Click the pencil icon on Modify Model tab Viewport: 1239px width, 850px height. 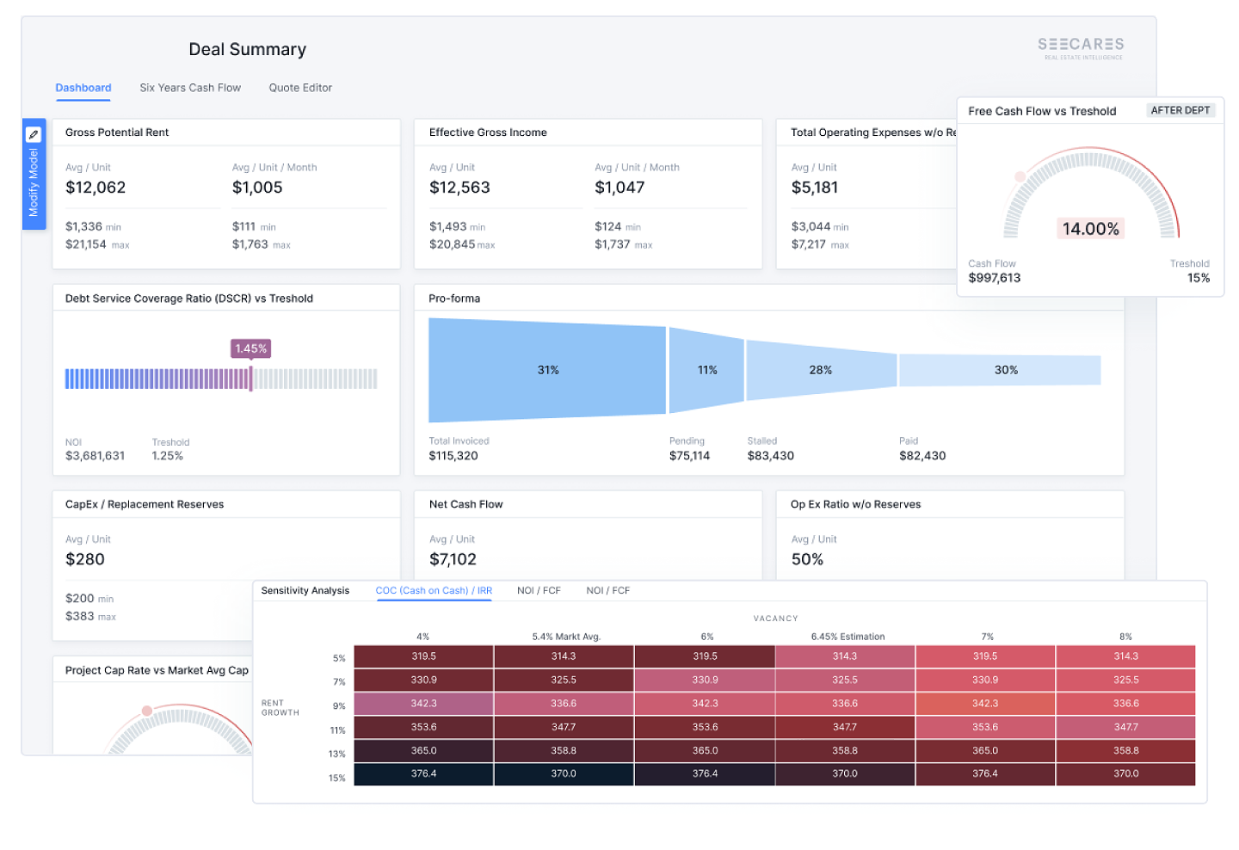pos(34,134)
